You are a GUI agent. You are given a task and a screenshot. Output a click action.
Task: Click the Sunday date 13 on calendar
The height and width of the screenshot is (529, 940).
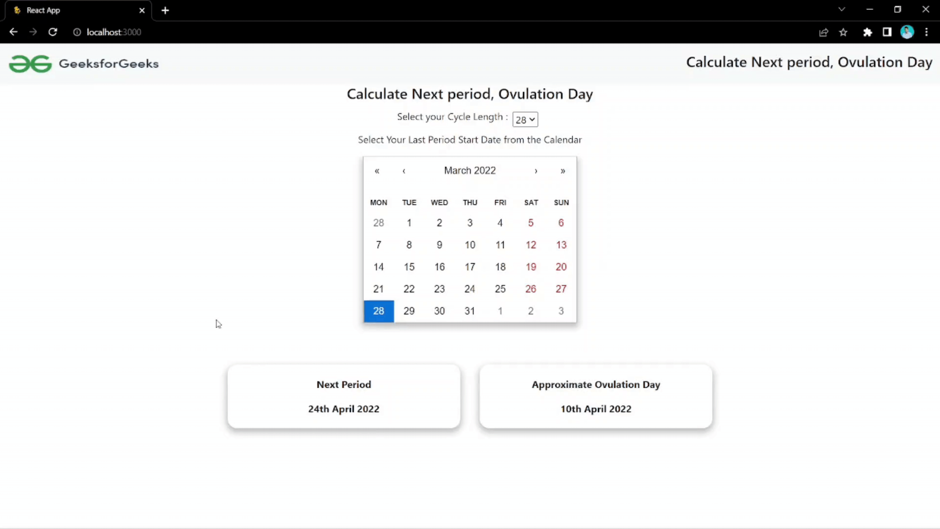(561, 245)
